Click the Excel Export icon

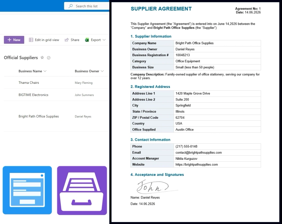[87, 40]
